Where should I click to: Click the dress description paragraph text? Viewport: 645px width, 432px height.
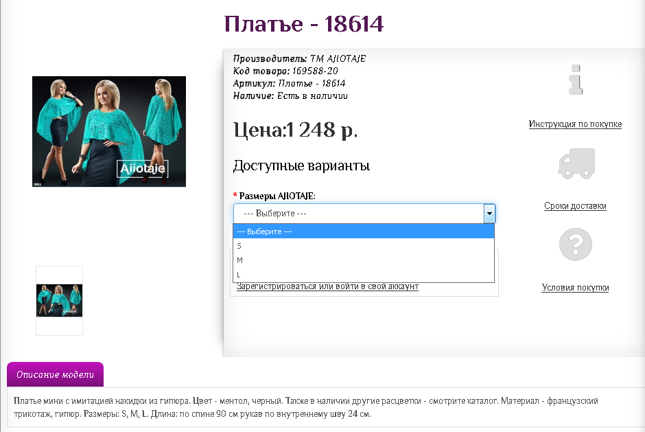305,407
